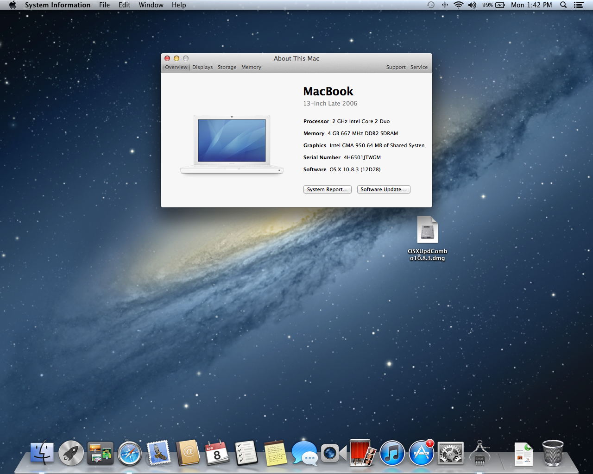Open the File menu
This screenshot has width=593, height=474.
coord(104,5)
